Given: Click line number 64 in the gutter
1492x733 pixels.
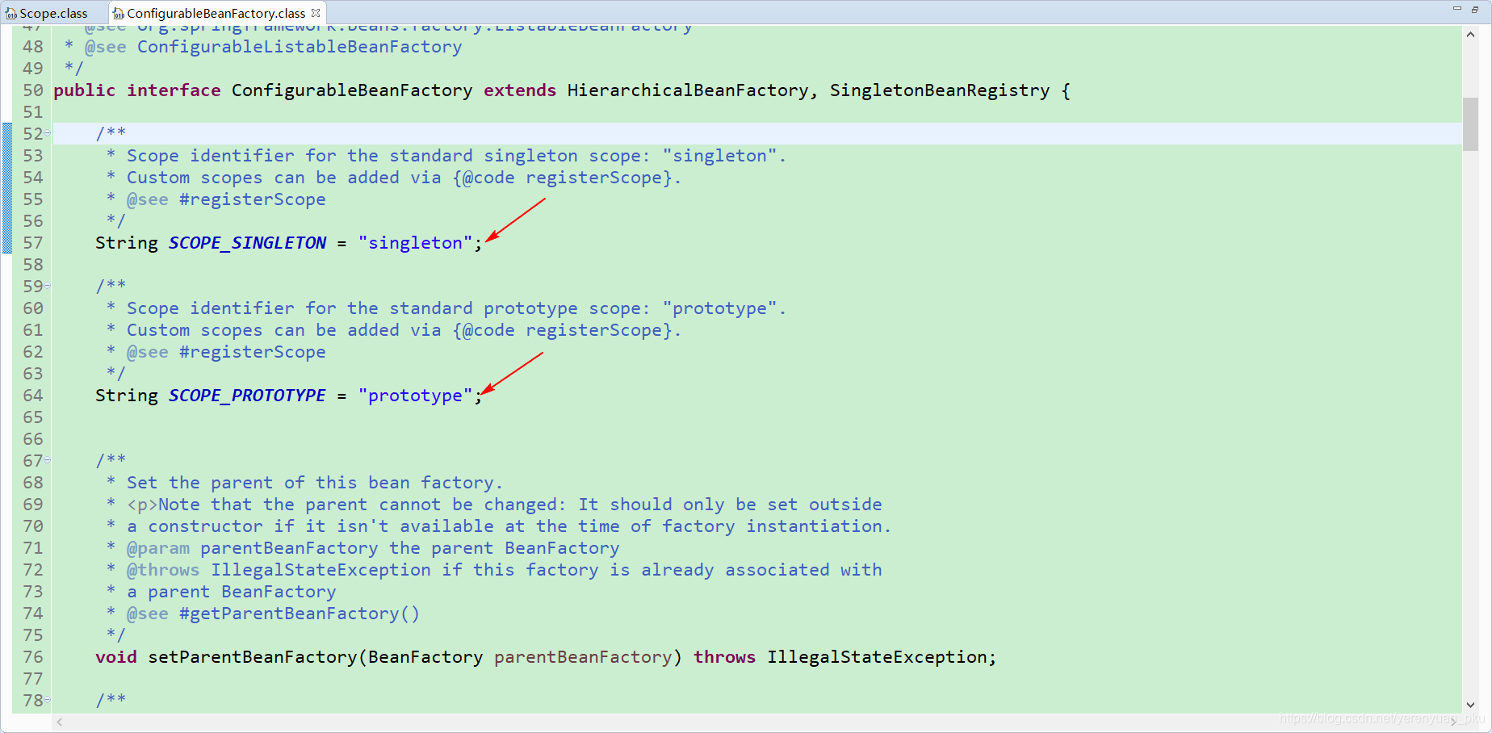Looking at the screenshot, I should (33, 396).
